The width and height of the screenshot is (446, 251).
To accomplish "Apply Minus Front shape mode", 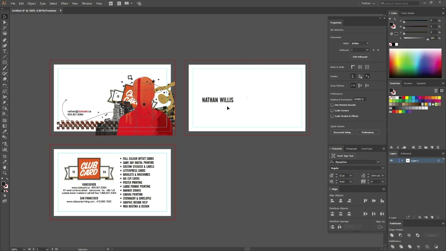I will click(x=401, y=235).
